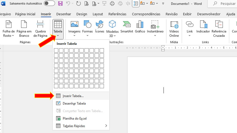Choose Inserir Tabela... from the menu
Screen dimensions: 237x133
coord(81,96)
